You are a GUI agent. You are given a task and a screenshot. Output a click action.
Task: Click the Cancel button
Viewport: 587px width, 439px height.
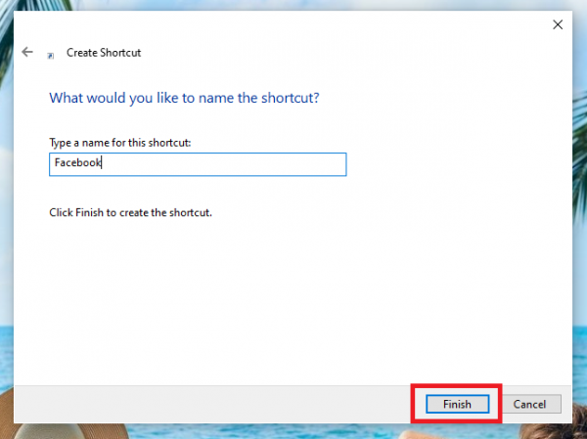point(529,404)
